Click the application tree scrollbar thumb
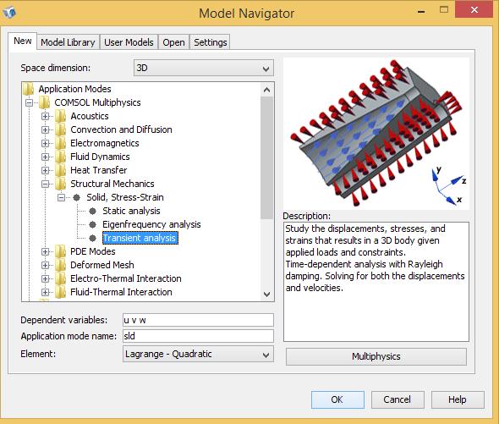Screen dimensions: 499x424 tap(267, 157)
